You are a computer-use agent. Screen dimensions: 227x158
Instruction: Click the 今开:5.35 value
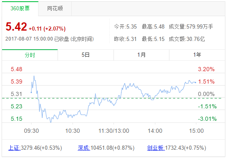coord(126,27)
